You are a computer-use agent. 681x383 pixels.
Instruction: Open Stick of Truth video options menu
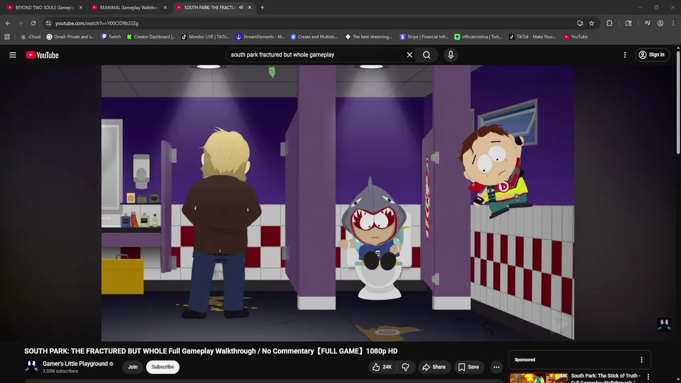pos(648,377)
